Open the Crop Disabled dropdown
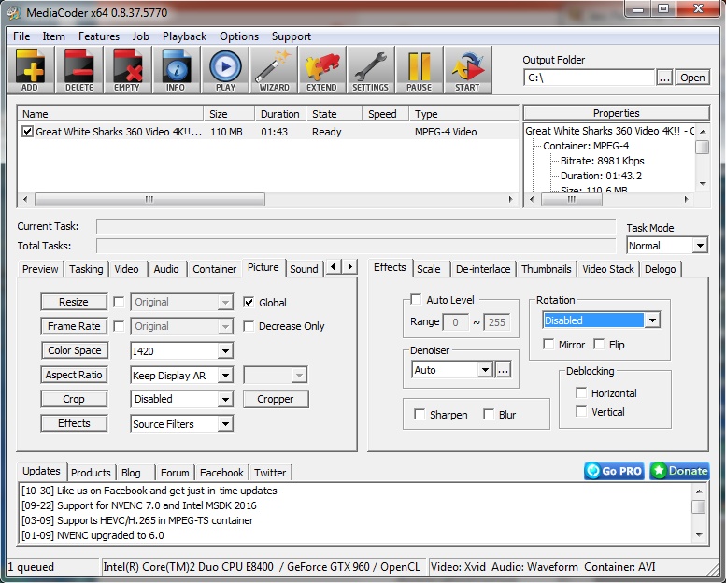The height and width of the screenshot is (583, 726). click(182, 399)
